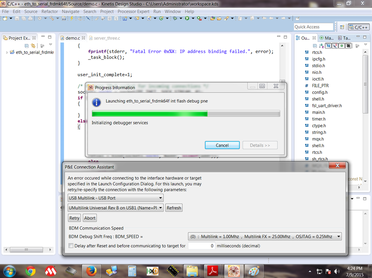Click the Outline view vertical scrollbar

pos(365,84)
